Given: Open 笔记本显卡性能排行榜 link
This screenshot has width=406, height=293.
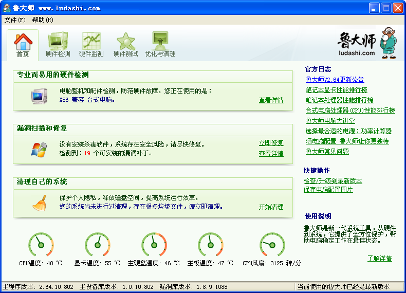Looking at the screenshot, I should click(x=336, y=90).
